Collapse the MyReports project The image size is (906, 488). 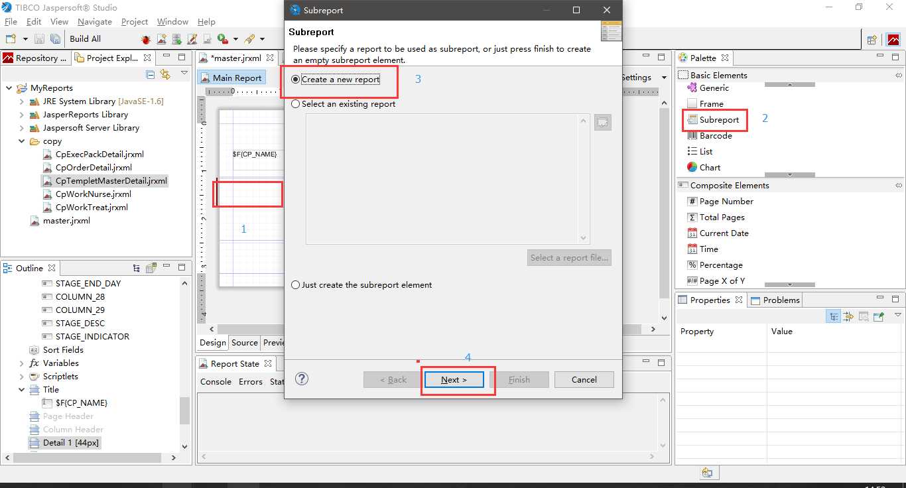tap(9, 88)
